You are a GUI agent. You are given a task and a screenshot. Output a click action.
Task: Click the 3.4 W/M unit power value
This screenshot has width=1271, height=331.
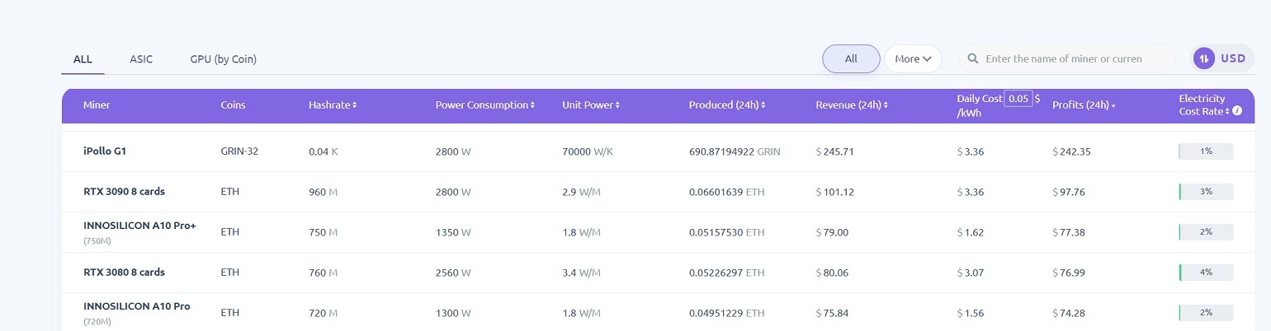[582, 273]
